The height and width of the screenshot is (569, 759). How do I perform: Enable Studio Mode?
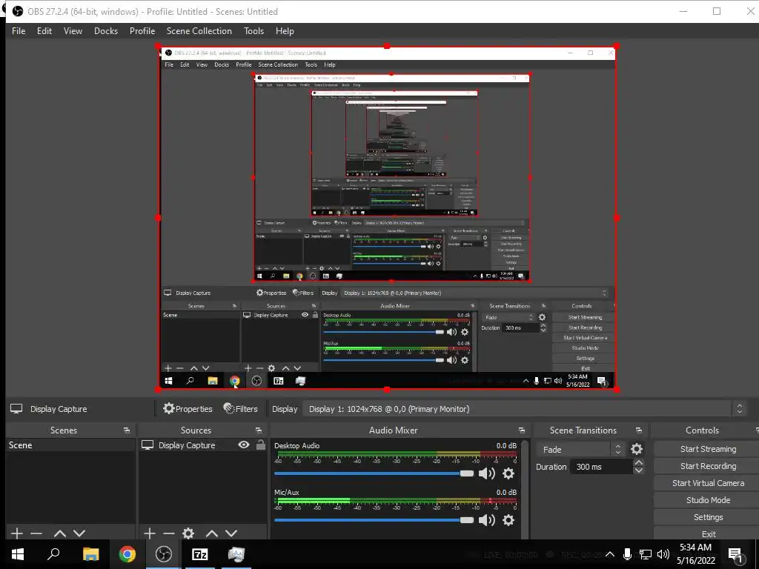(x=708, y=500)
